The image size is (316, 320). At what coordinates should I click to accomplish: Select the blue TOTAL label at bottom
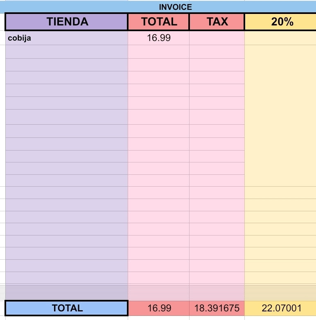(67, 308)
